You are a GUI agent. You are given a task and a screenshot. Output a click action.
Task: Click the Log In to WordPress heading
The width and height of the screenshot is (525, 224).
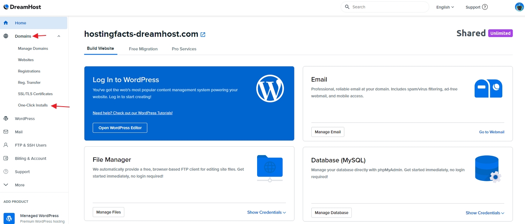point(126,80)
